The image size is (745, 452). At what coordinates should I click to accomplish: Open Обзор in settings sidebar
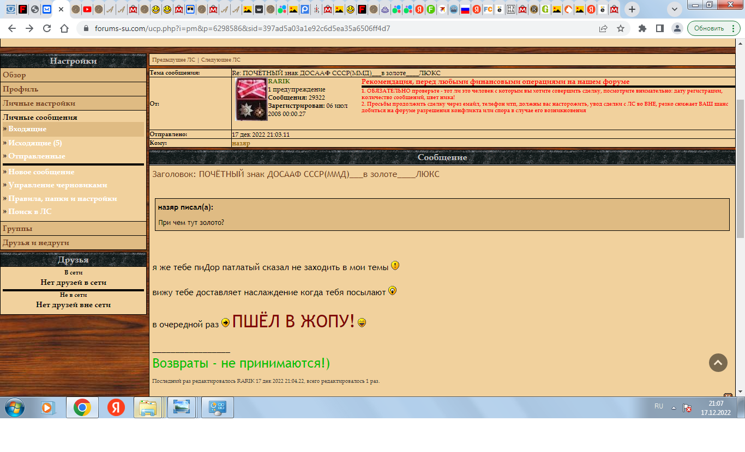point(73,75)
